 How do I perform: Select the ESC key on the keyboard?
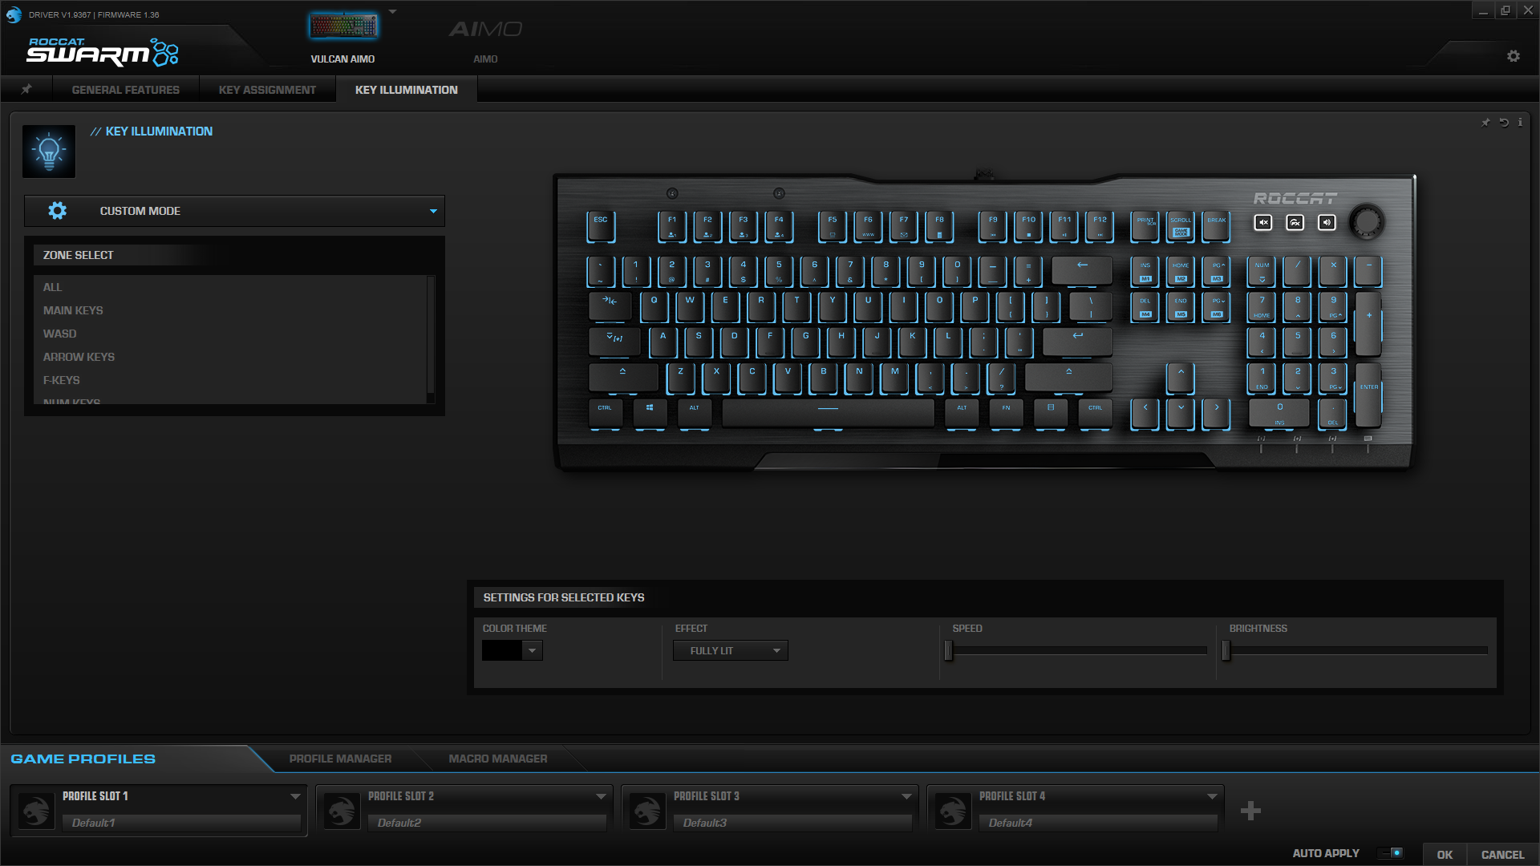(x=601, y=226)
